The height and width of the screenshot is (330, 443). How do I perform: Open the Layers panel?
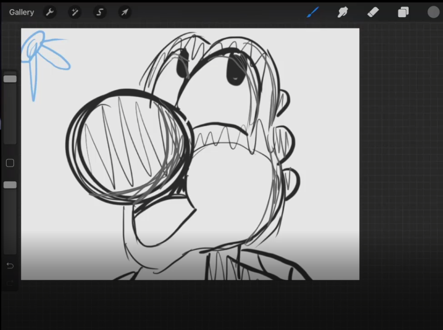point(403,12)
